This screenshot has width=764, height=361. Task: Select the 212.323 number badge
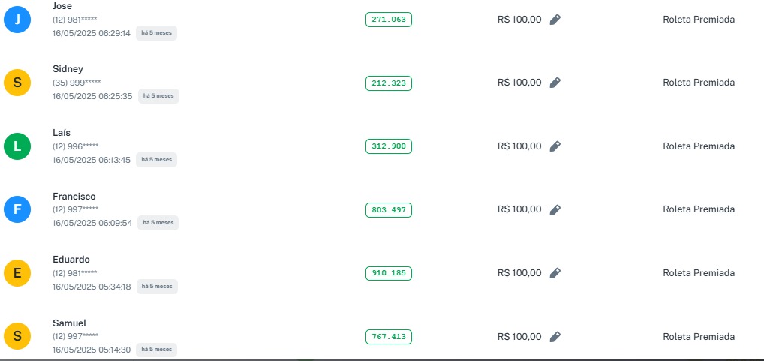(389, 83)
